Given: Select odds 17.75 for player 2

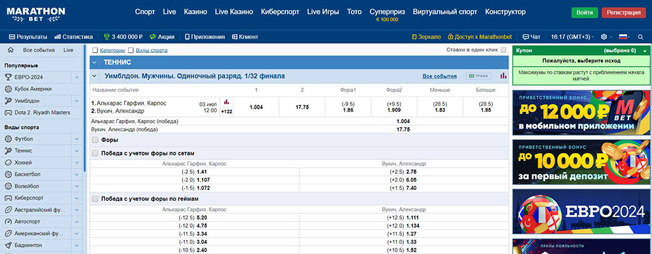Looking at the screenshot, I should pyautogui.click(x=302, y=107).
